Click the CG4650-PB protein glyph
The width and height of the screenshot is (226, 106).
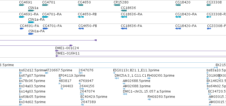81,29
